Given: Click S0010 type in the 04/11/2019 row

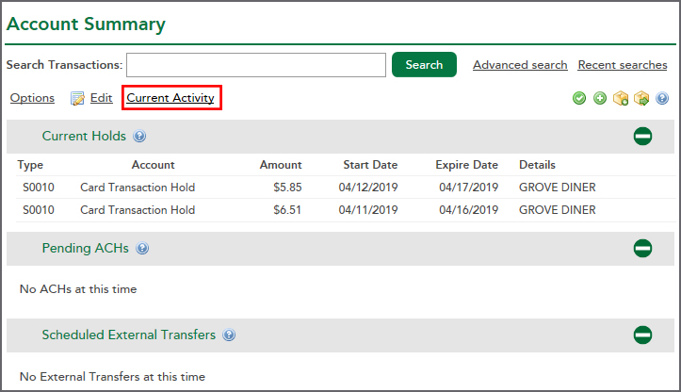Looking at the screenshot, I should coord(39,210).
